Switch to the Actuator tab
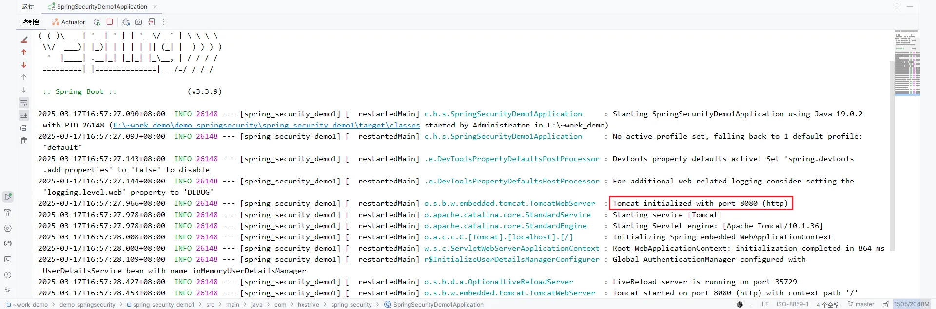The image size is (936, 309). coord(69,22)
